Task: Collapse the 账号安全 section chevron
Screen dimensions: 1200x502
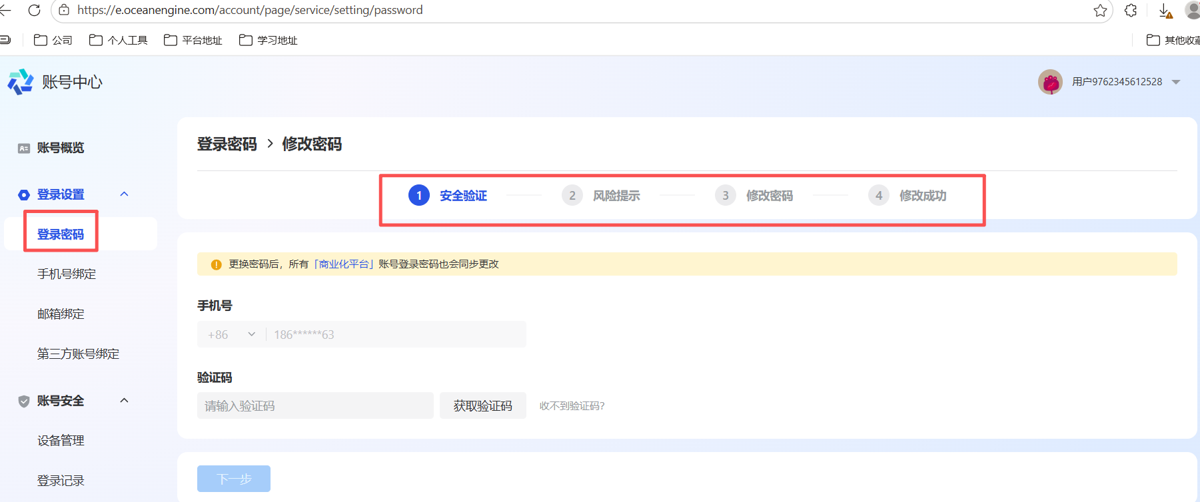Action: (x=124, y=400)
